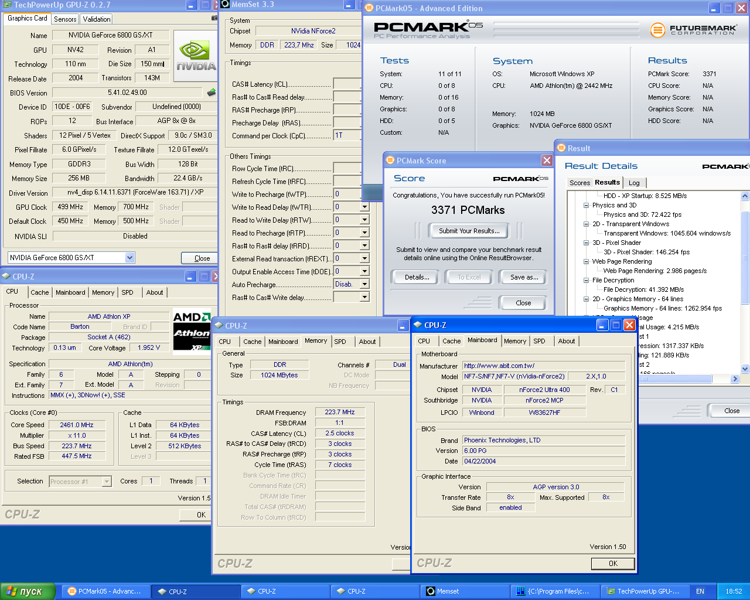Viewport: 750px width, 600px height.
Task: Collapse the 2D - Graphics Memory node
Action: [586, 299]
